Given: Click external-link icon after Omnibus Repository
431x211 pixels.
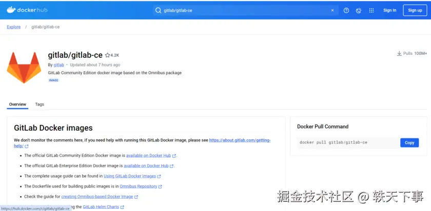Looking at the screenshot, I should [160, 186].
